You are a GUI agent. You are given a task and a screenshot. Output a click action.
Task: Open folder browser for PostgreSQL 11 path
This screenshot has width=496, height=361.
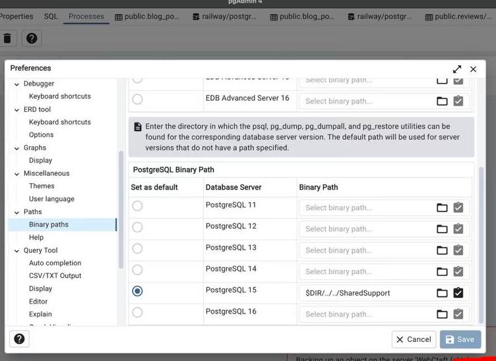(x=442, y=208)
